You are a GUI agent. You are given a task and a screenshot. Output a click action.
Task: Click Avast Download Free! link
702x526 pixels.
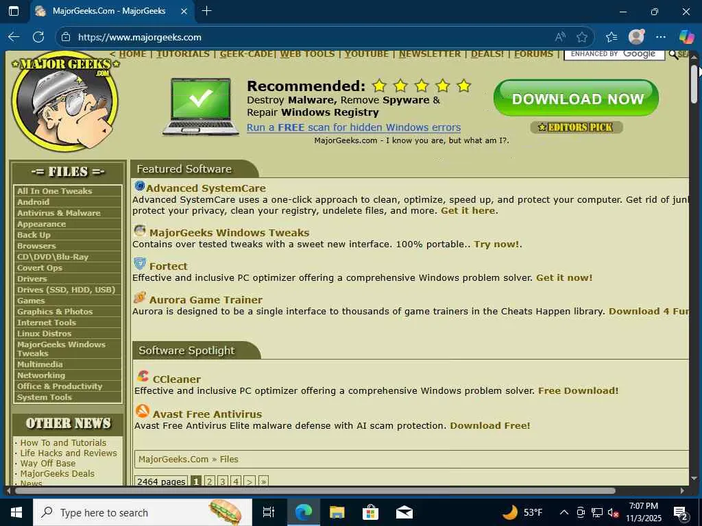489,425
